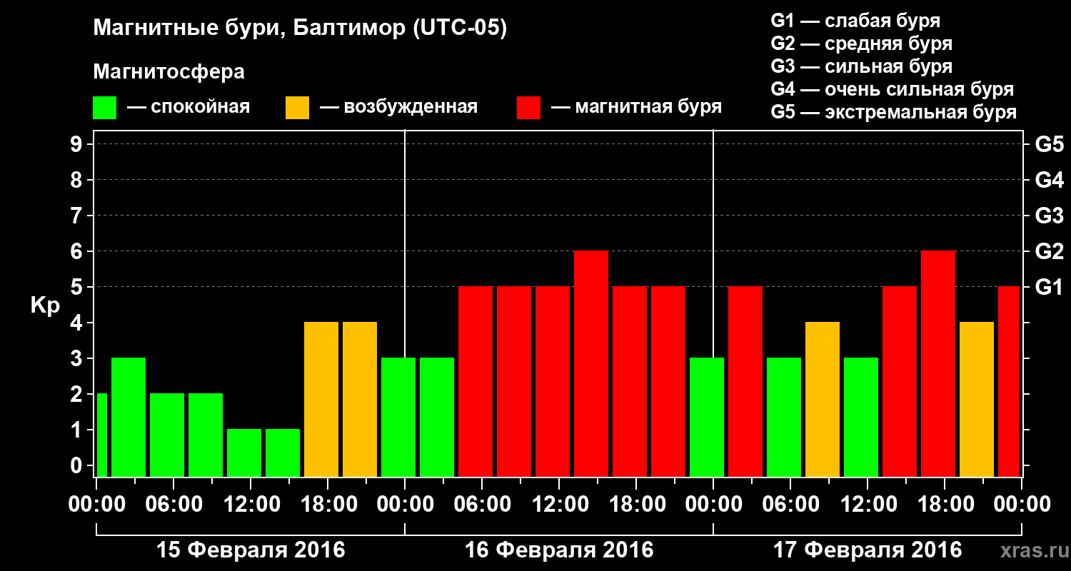
Task: Click the 'Kp' axis title
Action: pyautogui.click(x=45, y=305)
